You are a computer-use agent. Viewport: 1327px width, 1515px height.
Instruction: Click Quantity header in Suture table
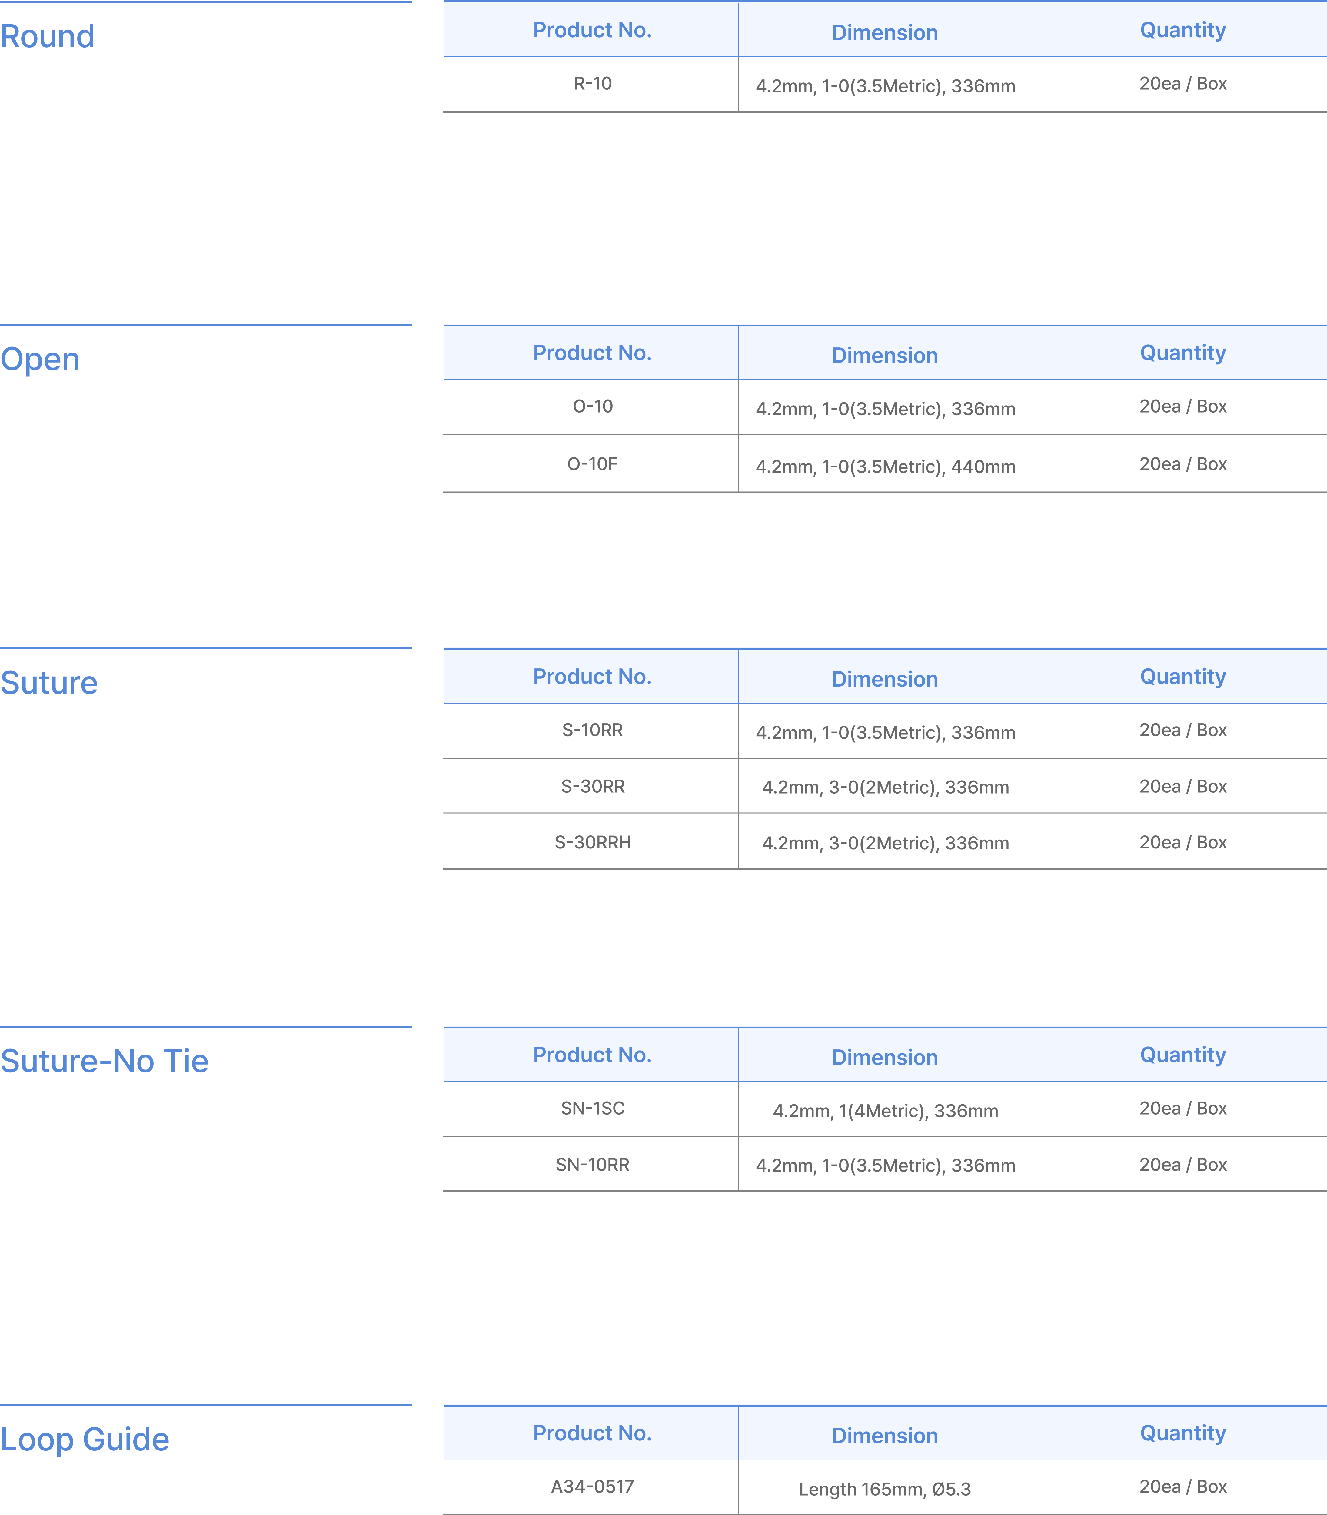coord(1182,676)
